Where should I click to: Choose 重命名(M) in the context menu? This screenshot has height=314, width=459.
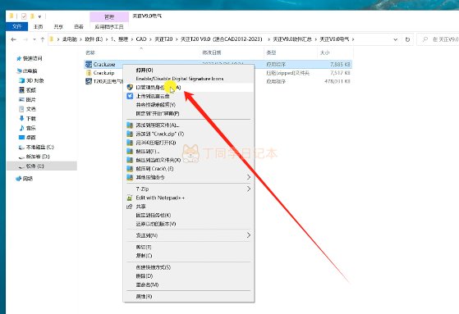147,284
